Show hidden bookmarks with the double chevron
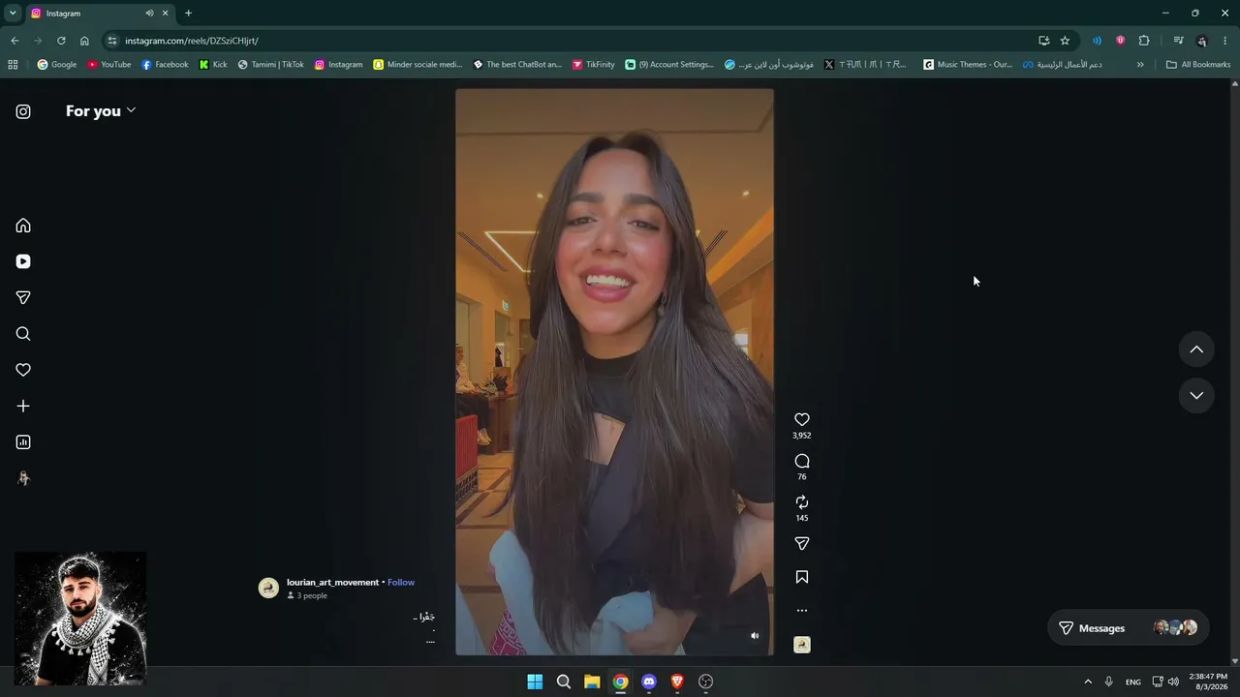 tap(1140, 65)
